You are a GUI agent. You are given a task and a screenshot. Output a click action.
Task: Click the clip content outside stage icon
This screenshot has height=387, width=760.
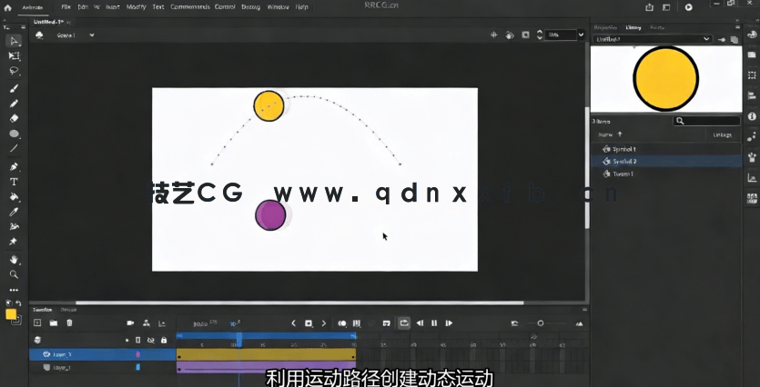pos(525,35)
